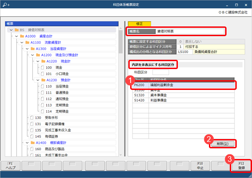The height and width of the screenshot is (178, 252).
Task: Click the tree scrollbar thumb
Action: [121, 42]
